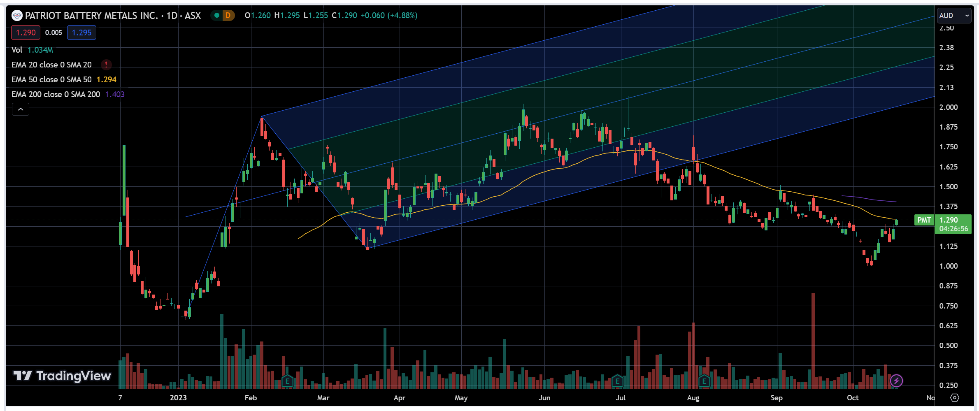The height and width of the screenshot is (411, 979).
Task: Collapse the indicator legend with chevron
Action: [x=21, y=109]
